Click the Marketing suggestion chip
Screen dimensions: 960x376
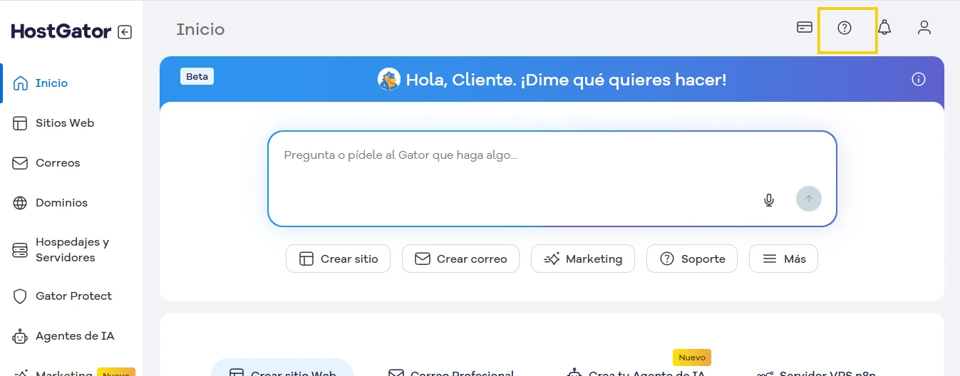(x=583, y=258)
